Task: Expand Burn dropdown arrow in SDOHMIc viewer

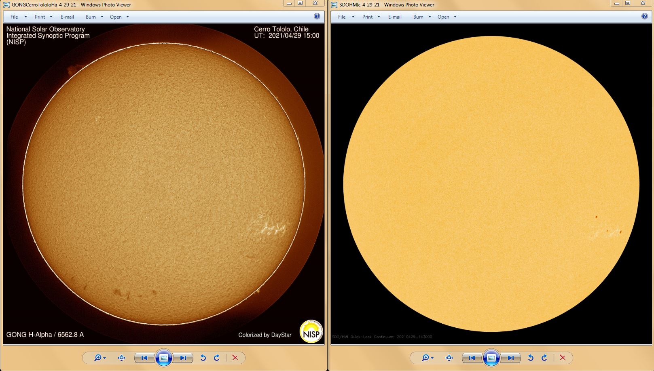Action: click(x=430, y=17)
